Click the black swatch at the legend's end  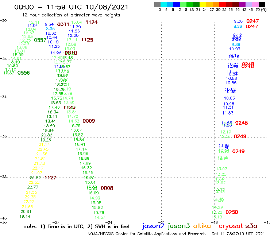point(262,4)
